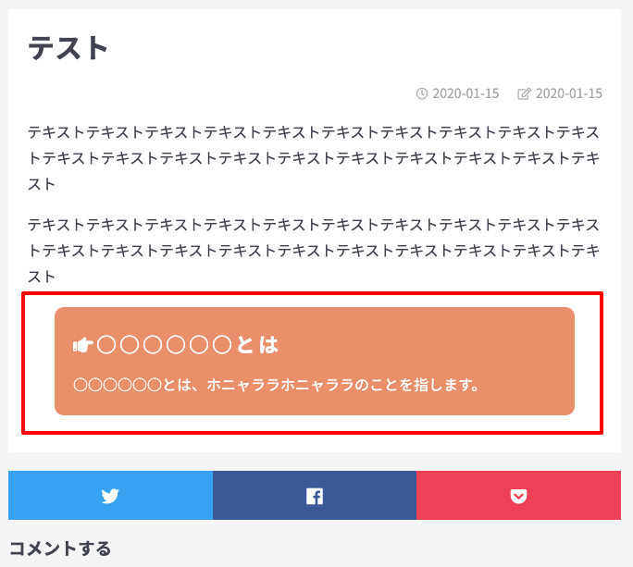This screenshot has height=567, width=633.
Task: Share the post via dark blue Facebook bar
Action: [x=315, y=495]
